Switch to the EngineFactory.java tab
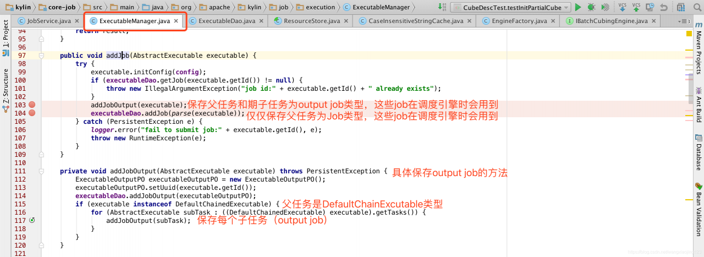 click(x=519, y=21)
